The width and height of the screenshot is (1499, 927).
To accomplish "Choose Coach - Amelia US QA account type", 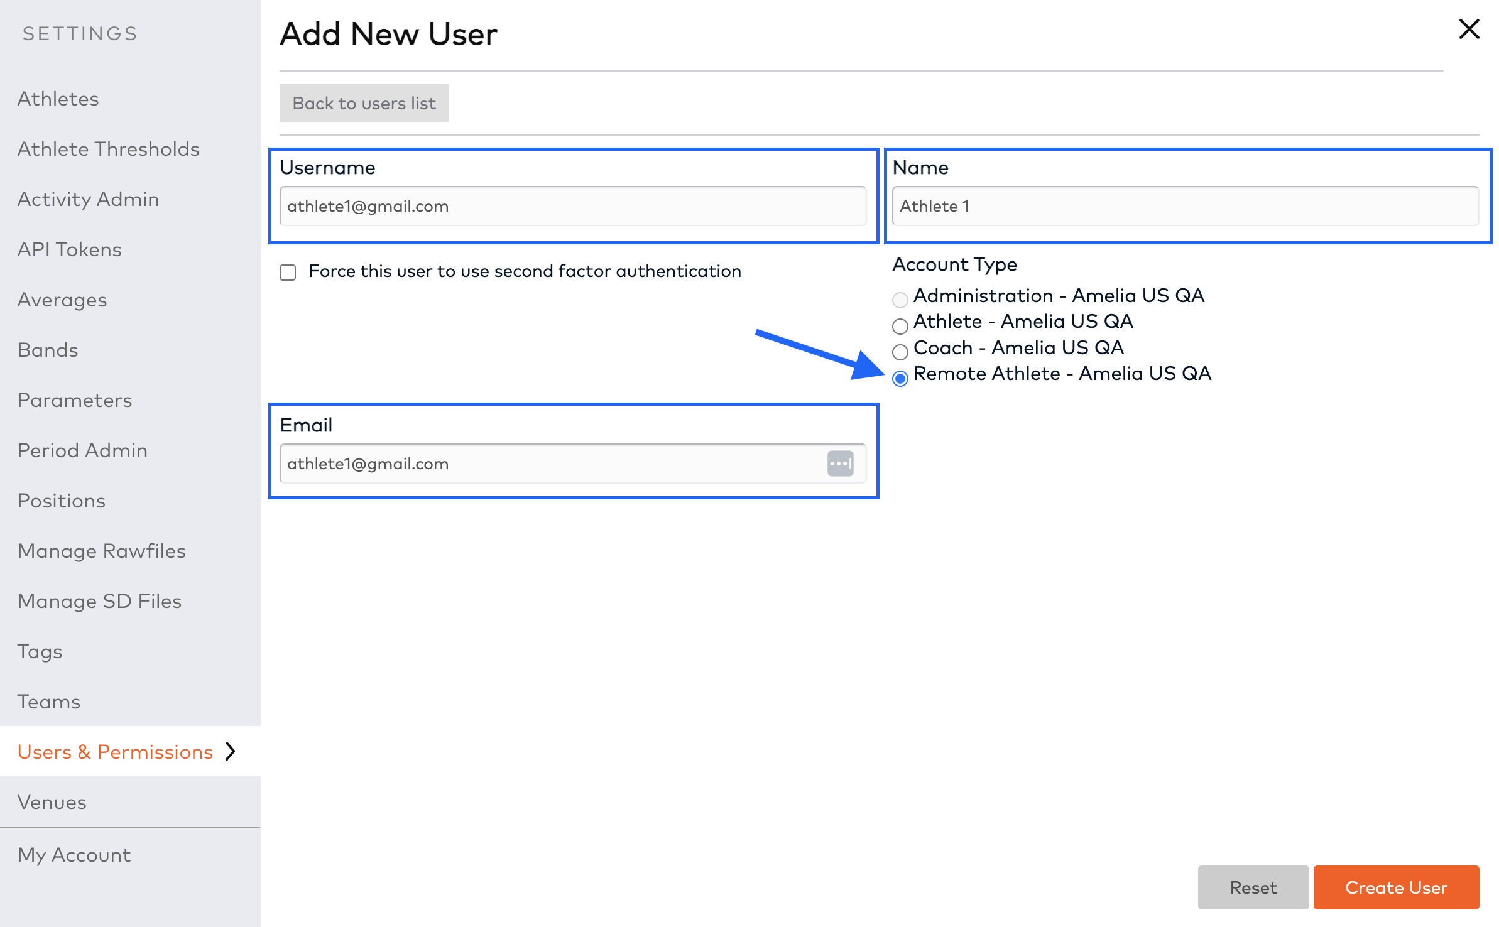I will click(900, 352).
